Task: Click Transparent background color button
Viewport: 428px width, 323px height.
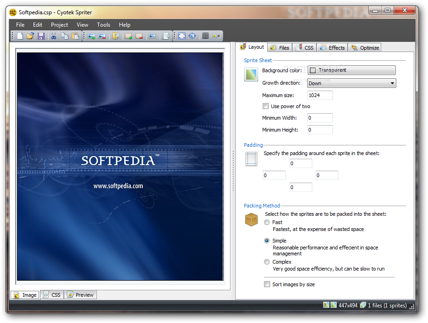Action: pos(352,70)
